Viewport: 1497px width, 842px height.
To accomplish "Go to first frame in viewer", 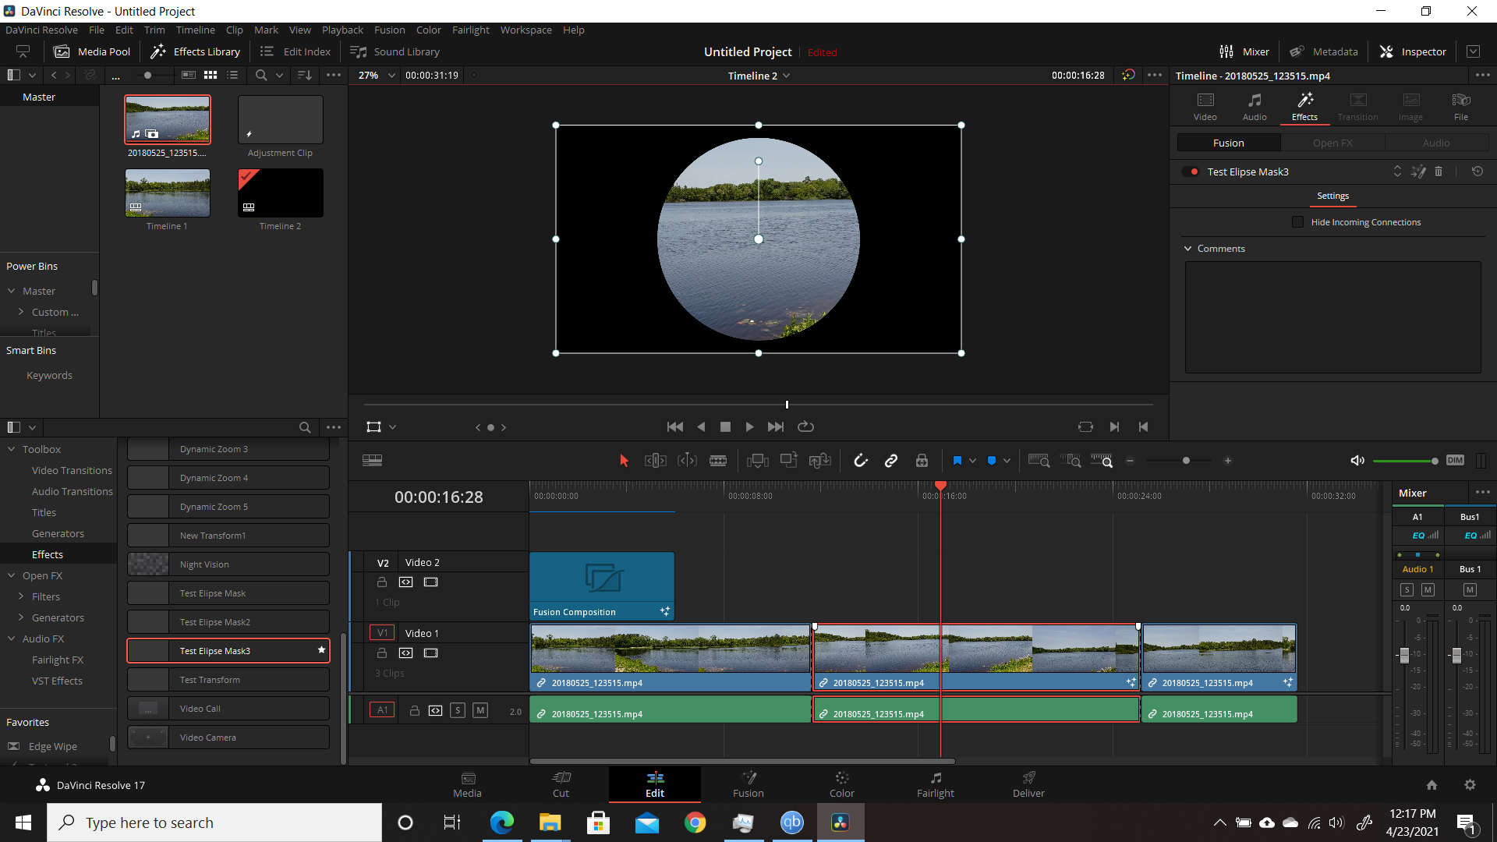I will tap(675, 426).
